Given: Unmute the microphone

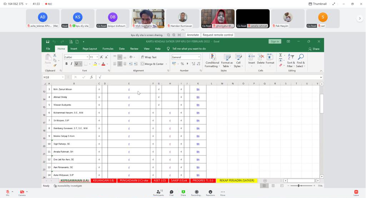Looking at the screenshot, I should click(x=7, y=192).
